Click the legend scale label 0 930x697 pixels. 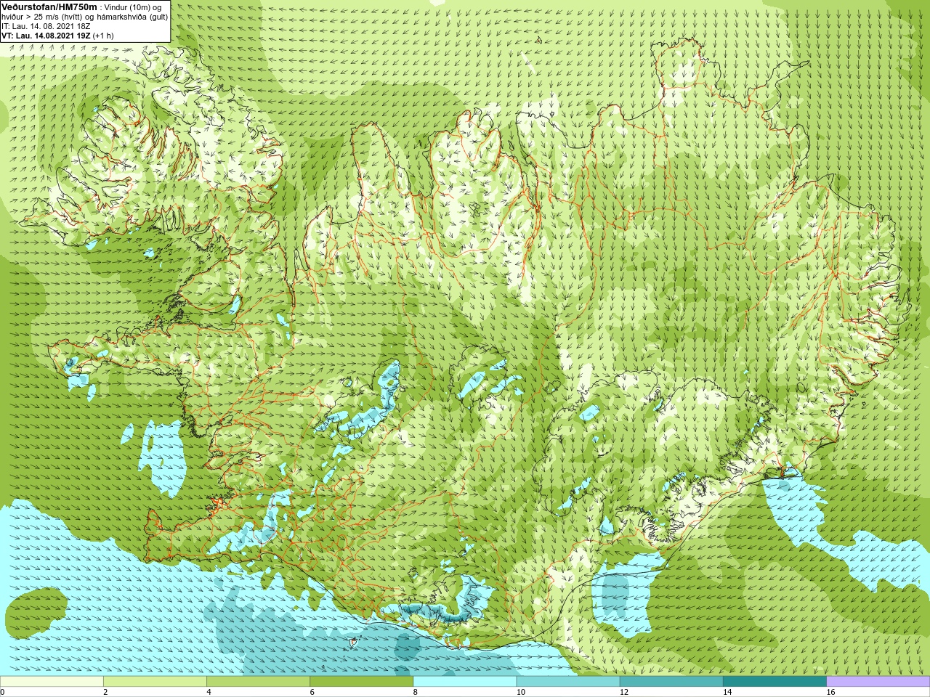(x=3, y=692)
